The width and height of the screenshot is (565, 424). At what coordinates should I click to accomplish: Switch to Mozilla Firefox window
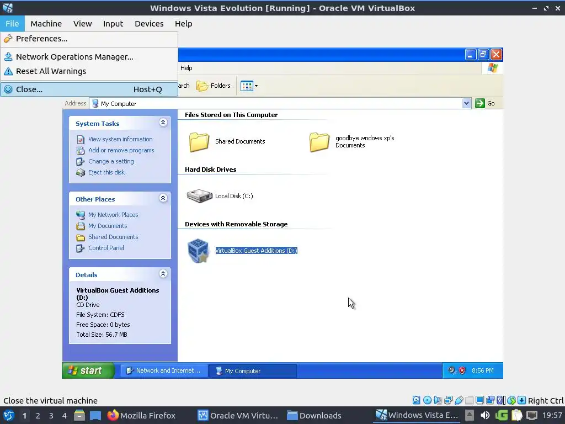pos(141,416)
